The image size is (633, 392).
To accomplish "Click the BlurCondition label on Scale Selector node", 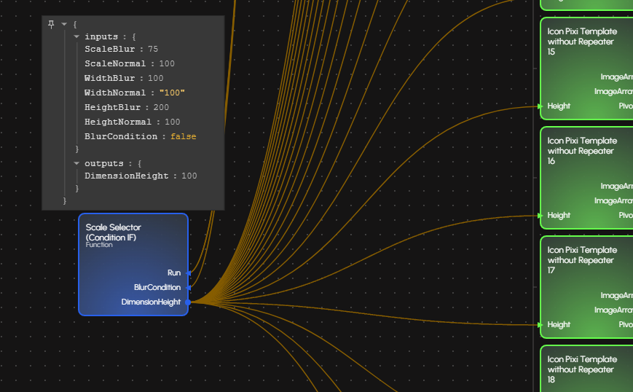I will click(157, 287).
